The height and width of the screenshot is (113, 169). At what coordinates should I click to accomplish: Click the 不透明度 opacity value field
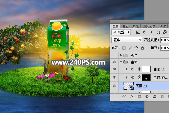[165, 40]
